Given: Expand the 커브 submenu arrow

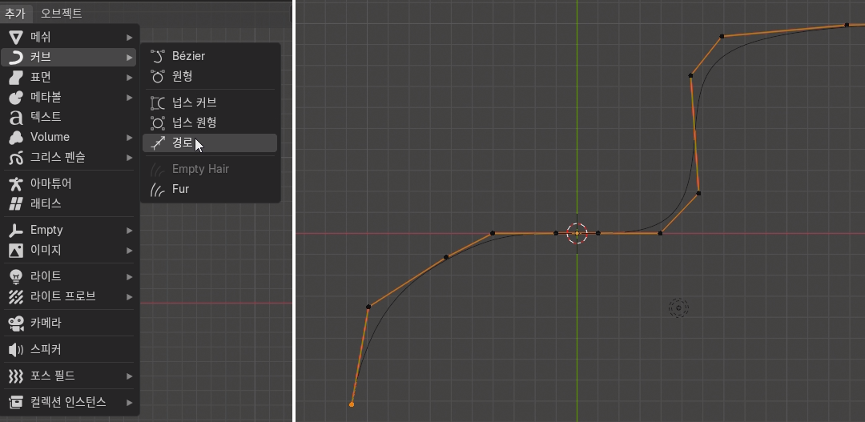Looking at the screenshot, I should click(x=129, y=58).
